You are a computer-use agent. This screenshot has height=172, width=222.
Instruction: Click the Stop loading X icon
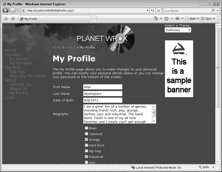(x=159, y=11)
